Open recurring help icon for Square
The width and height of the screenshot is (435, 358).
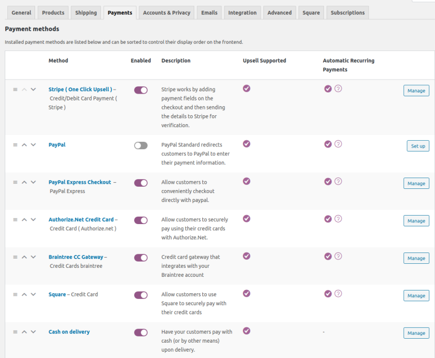338,293
